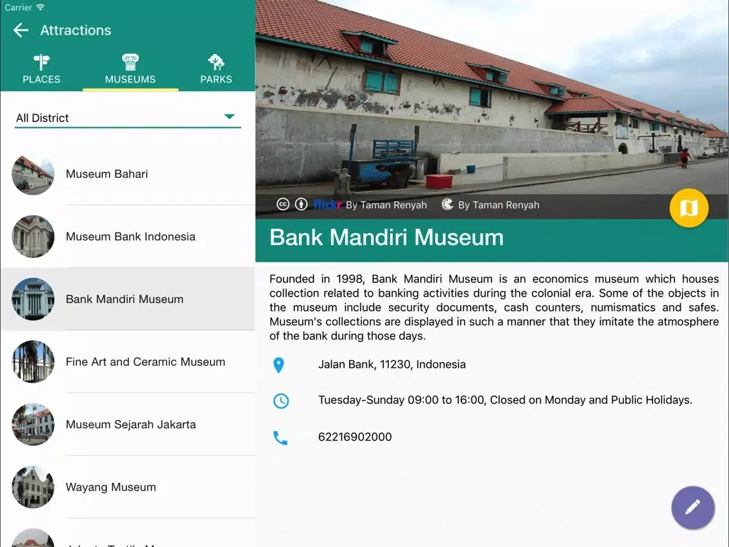Tap the location pin icon
Viewport: 729px width, 547px height.
[x=279, y=365]
